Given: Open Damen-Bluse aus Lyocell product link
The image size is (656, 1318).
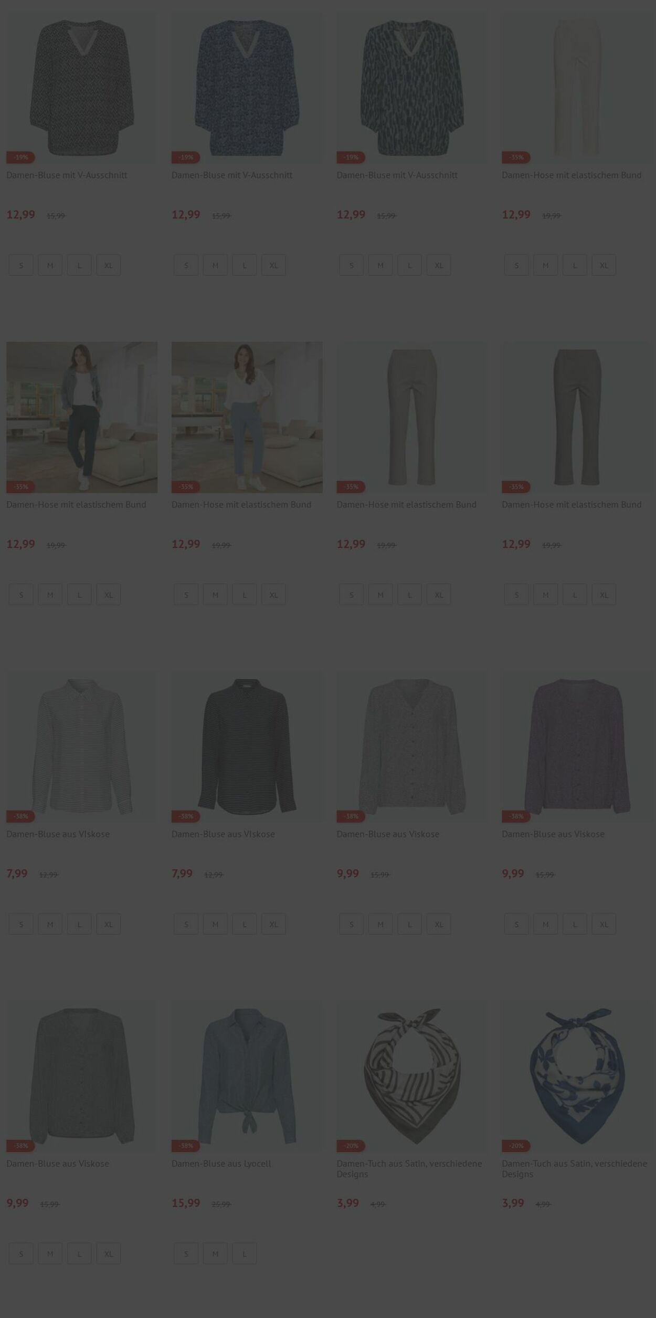Looking at the screenshot, I should tap(221, 1164).
